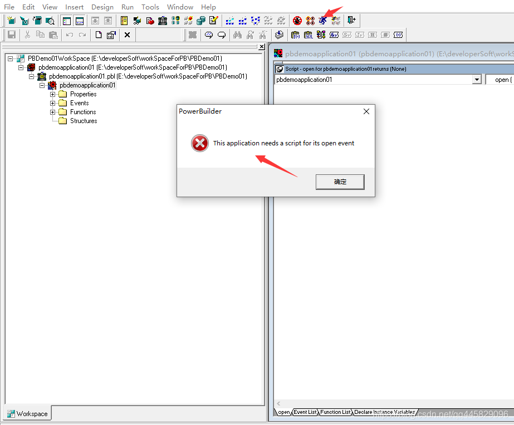Open the File menu
The width and height of the screenshot is (514, 425).
pyautogui.click(x=9, y=7)
